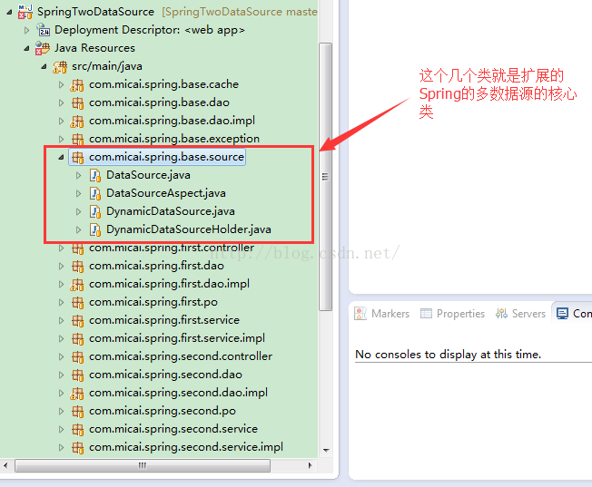Click the com.micai.spring.second.dao.impl package icon
Screen dimensions: 592x487
click(x=77, y=393)
